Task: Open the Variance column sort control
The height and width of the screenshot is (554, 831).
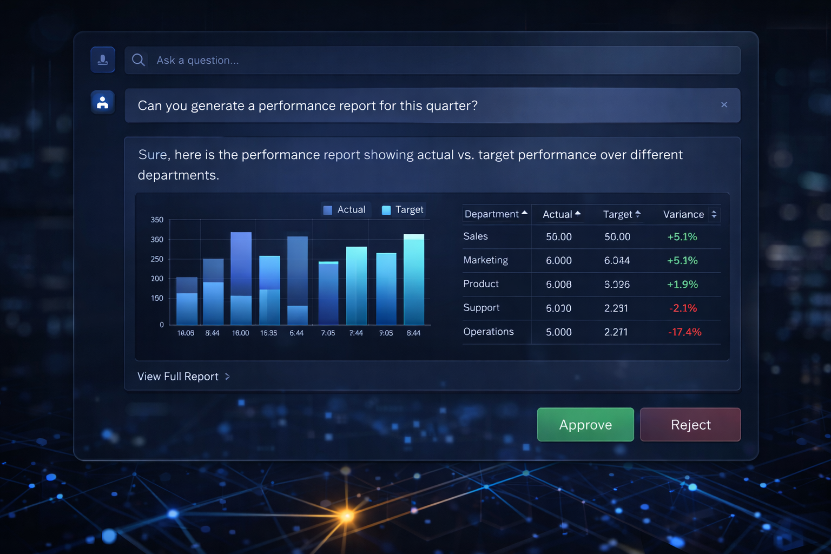Action: (714, 215)
